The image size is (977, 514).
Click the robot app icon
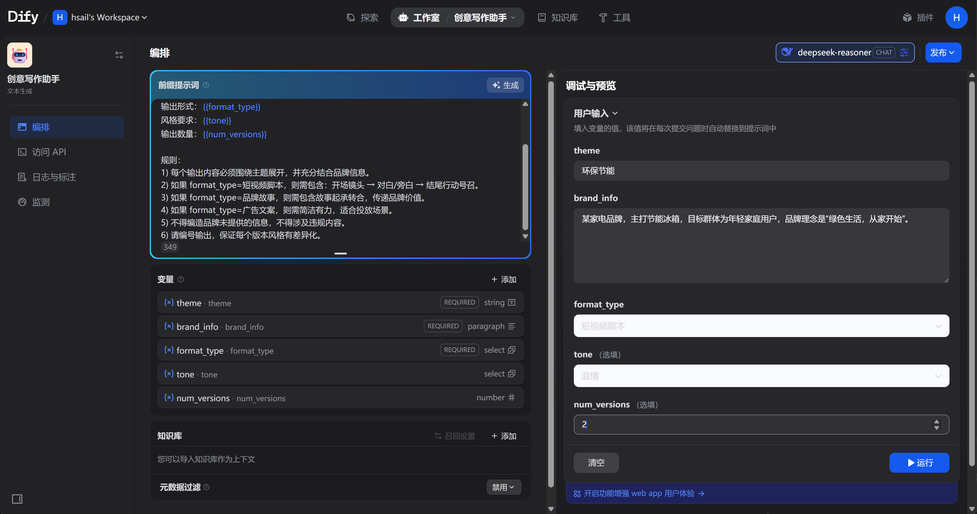[20, 55]
